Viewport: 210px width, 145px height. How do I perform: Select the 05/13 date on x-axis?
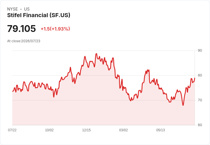(x=161, y=130)
